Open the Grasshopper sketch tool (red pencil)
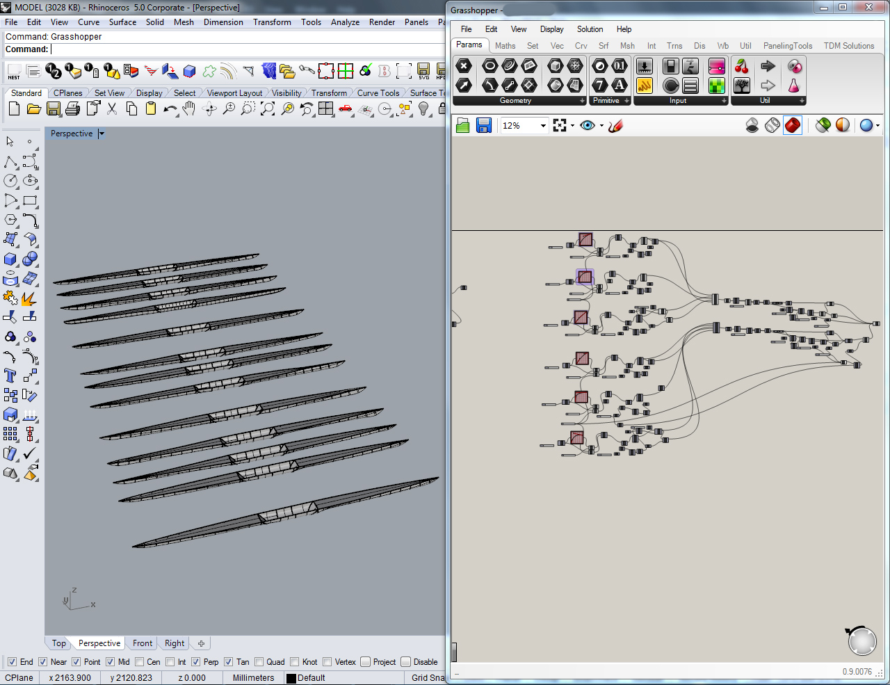 pyautogui.click(x=615, y=125)
